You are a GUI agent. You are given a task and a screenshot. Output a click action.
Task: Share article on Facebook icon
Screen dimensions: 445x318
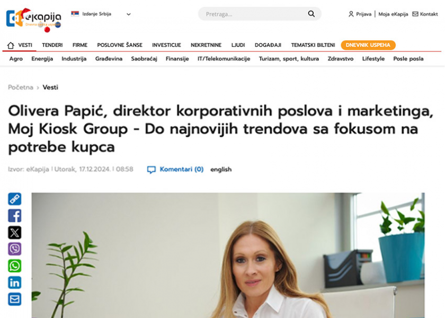14,216
